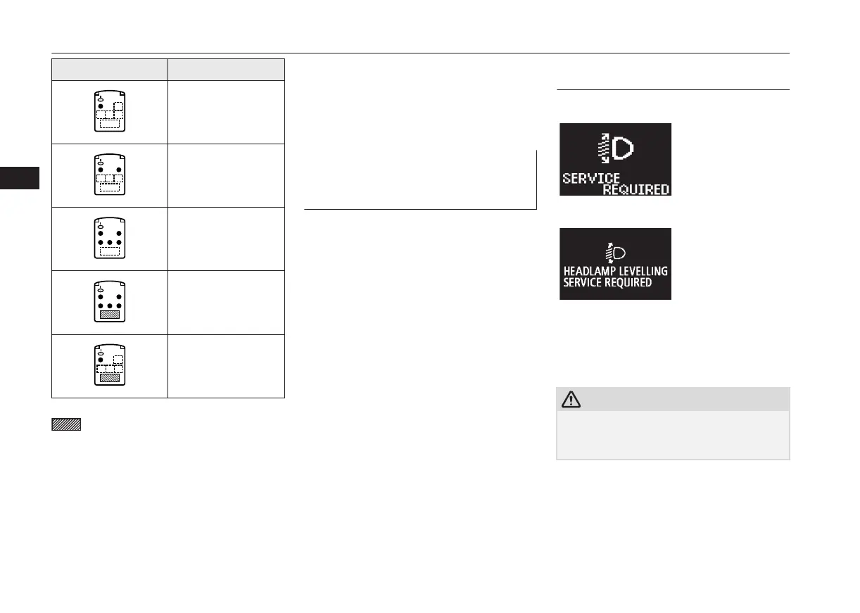
Task: Click the large headlamp levelling symbol
Action: coord(614,147)
